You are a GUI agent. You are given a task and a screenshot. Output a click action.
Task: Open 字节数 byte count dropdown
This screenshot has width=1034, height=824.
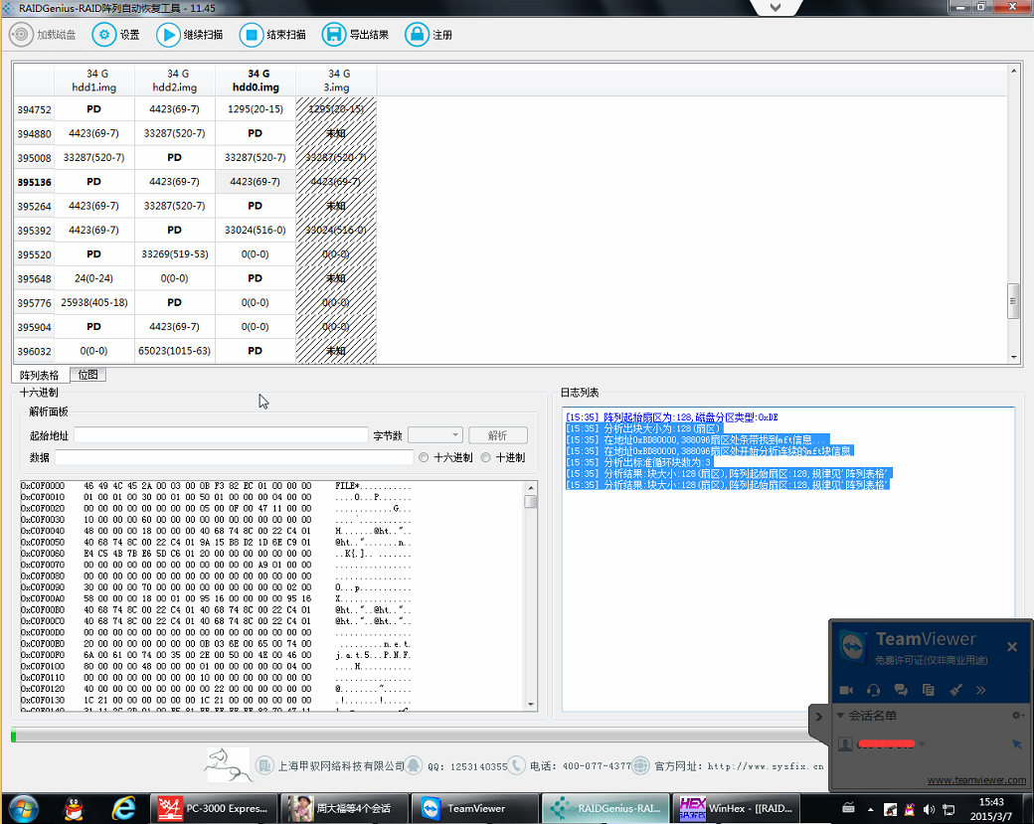pyautogui.click(x=435, y=435)
